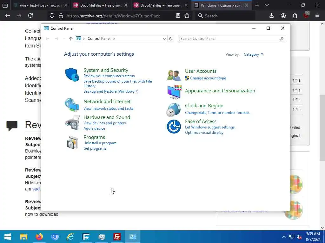Click the Control Panel breadcrumb text
The width and height of the screenshot is (325, 243).
[x=99, y=39]
